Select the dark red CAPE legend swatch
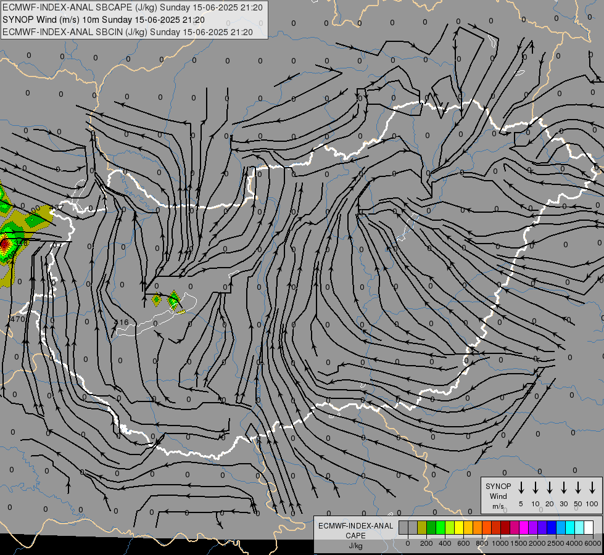The width and height of the screenshot is (604, 555). pyautogui.click(x=505, y=527)
